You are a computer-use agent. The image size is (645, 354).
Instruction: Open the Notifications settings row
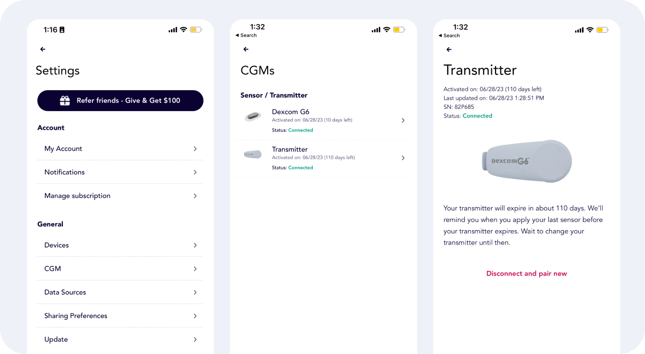click(120, 172)
